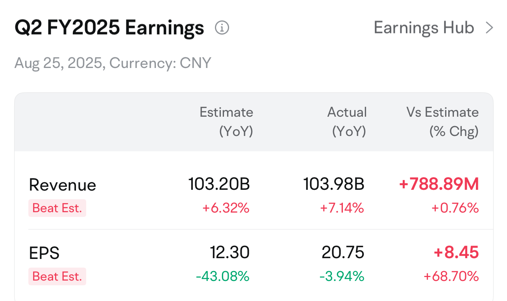Click the EPS row label
The width and height of the screenshot is (507, 301).
click(x=44, y=253)
